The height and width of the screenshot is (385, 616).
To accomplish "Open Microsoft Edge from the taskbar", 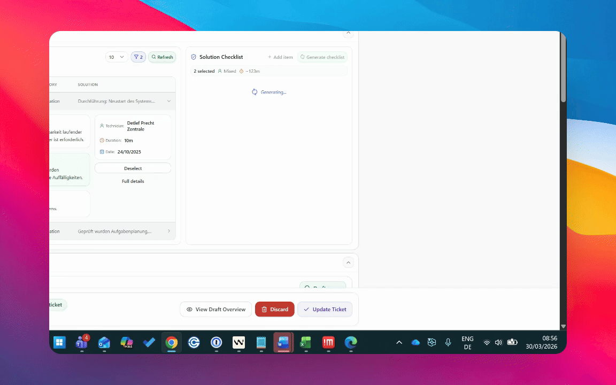I will (x=350, y=343).
